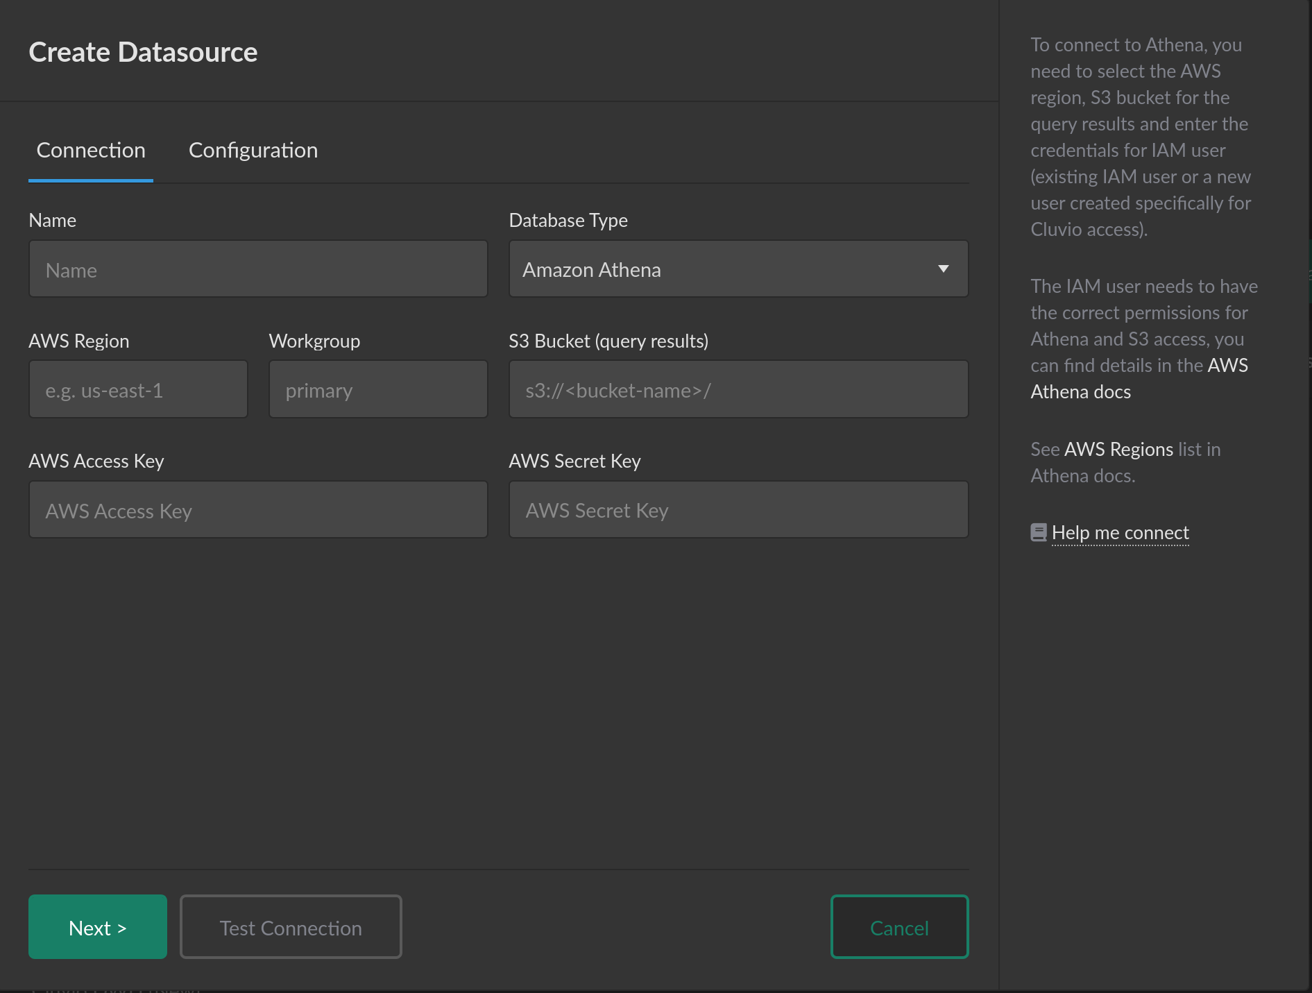Viewport: 1312px width, 993px height.
Task: Click the AWS Access Key field
Action: [x=258, y=510]
